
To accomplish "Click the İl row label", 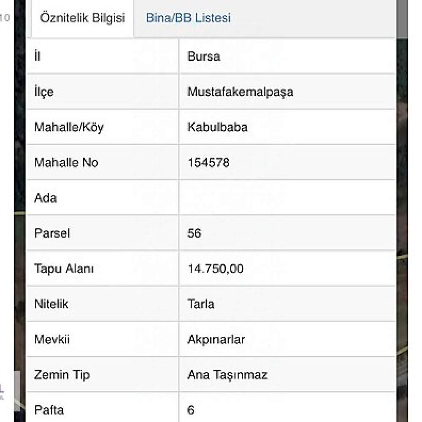I will [x=37, y=56].
